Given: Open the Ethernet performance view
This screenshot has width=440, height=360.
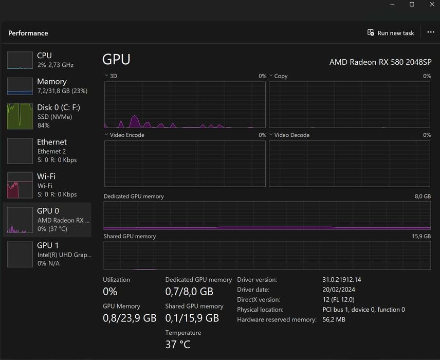Looking at the screenshot, I should [x=47, y=151].
